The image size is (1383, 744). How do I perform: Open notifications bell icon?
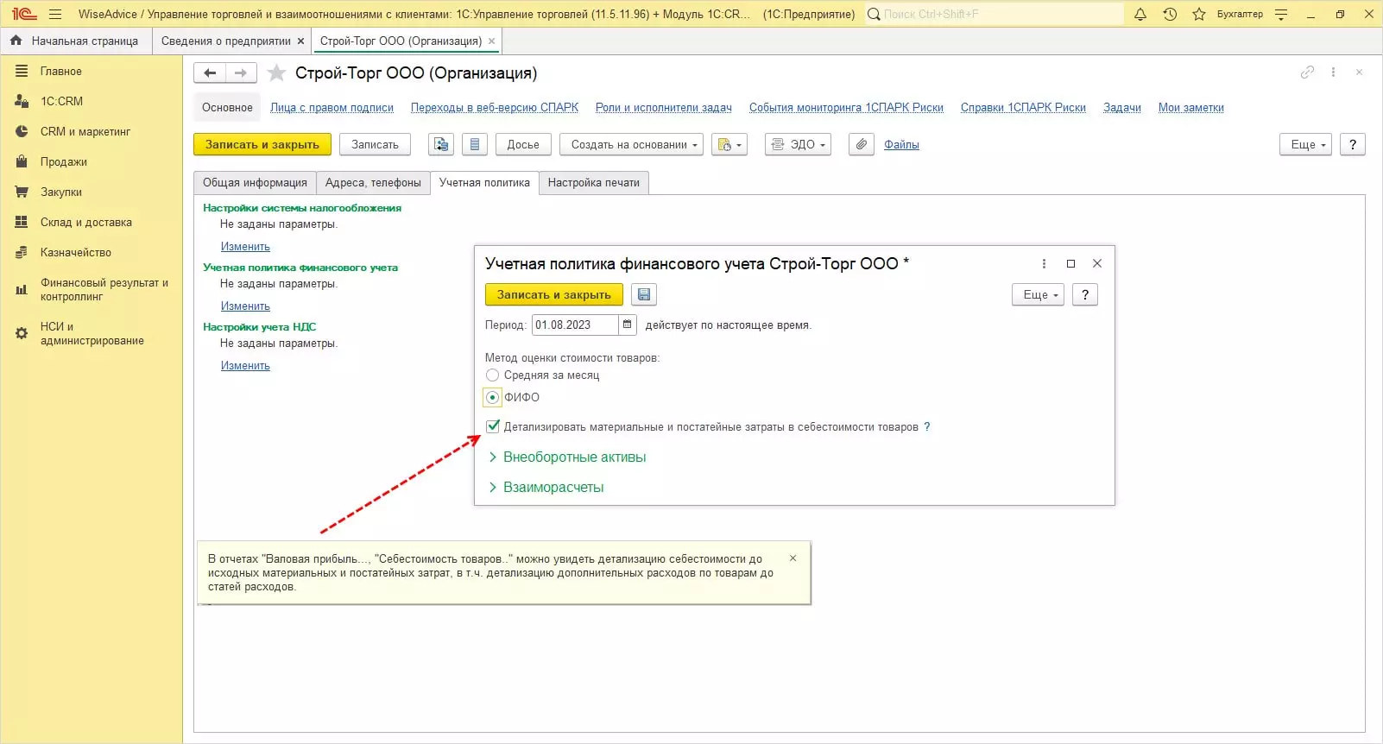[x=1140, y=14]
